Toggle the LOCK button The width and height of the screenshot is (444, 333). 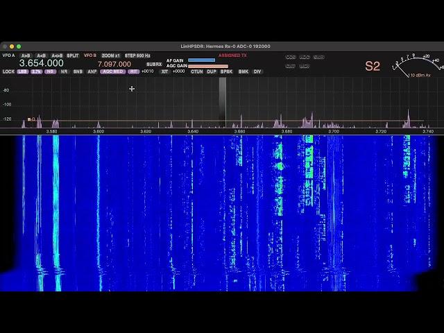point(8,71)
